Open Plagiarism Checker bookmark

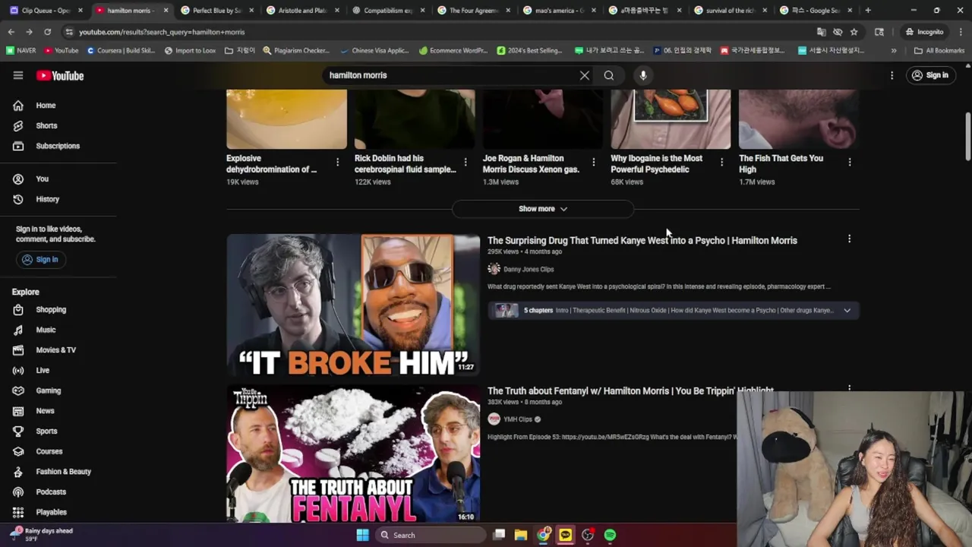click(x=296, y=50)
